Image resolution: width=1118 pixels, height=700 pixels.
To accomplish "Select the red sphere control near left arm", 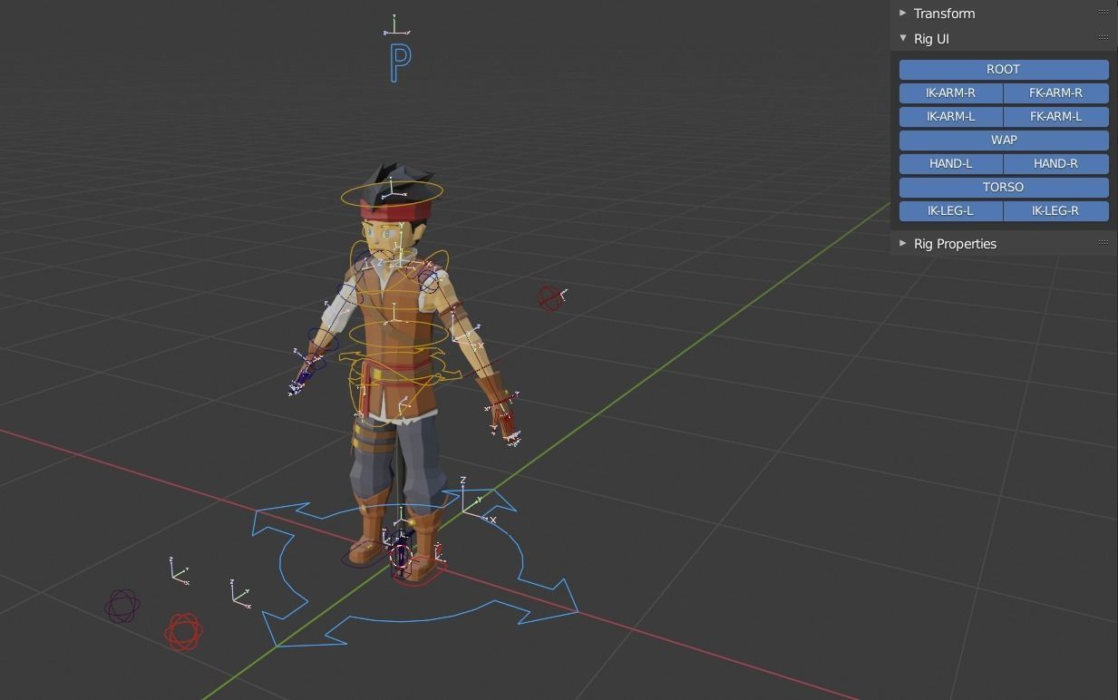I will tap(549, 297).
